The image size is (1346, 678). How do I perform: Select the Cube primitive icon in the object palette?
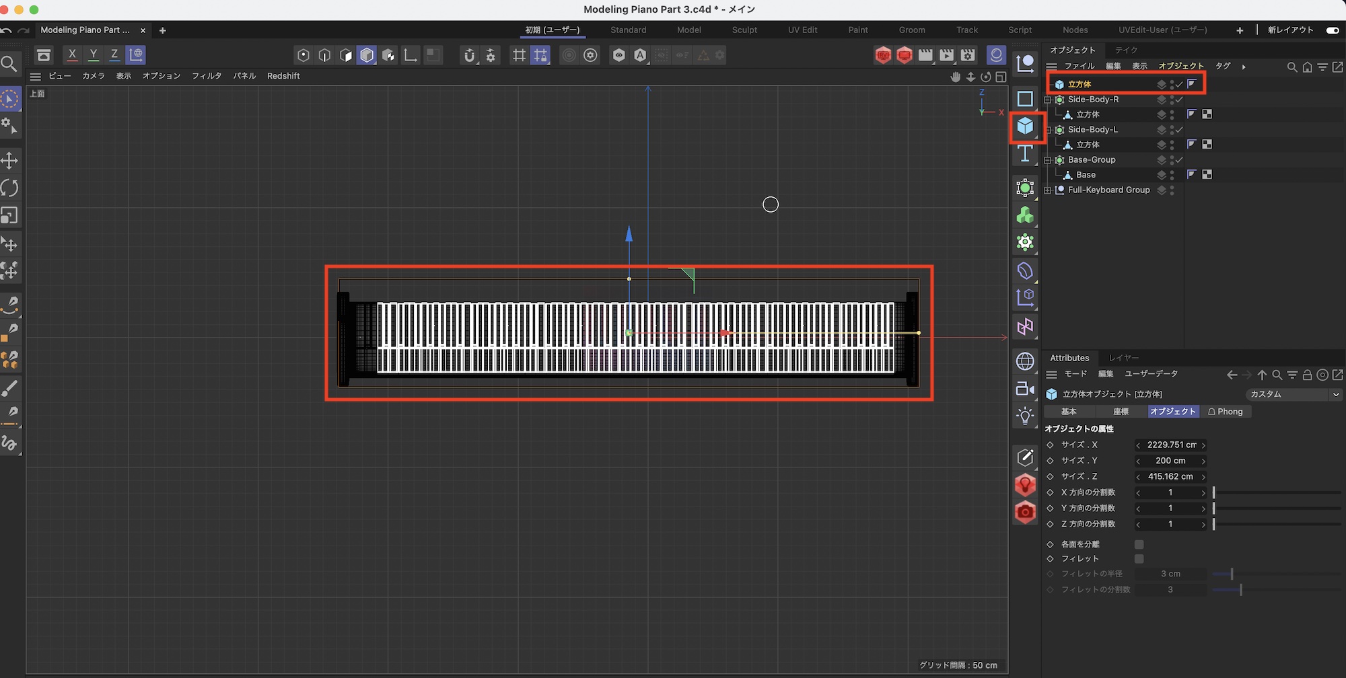tap(1025, 126)
